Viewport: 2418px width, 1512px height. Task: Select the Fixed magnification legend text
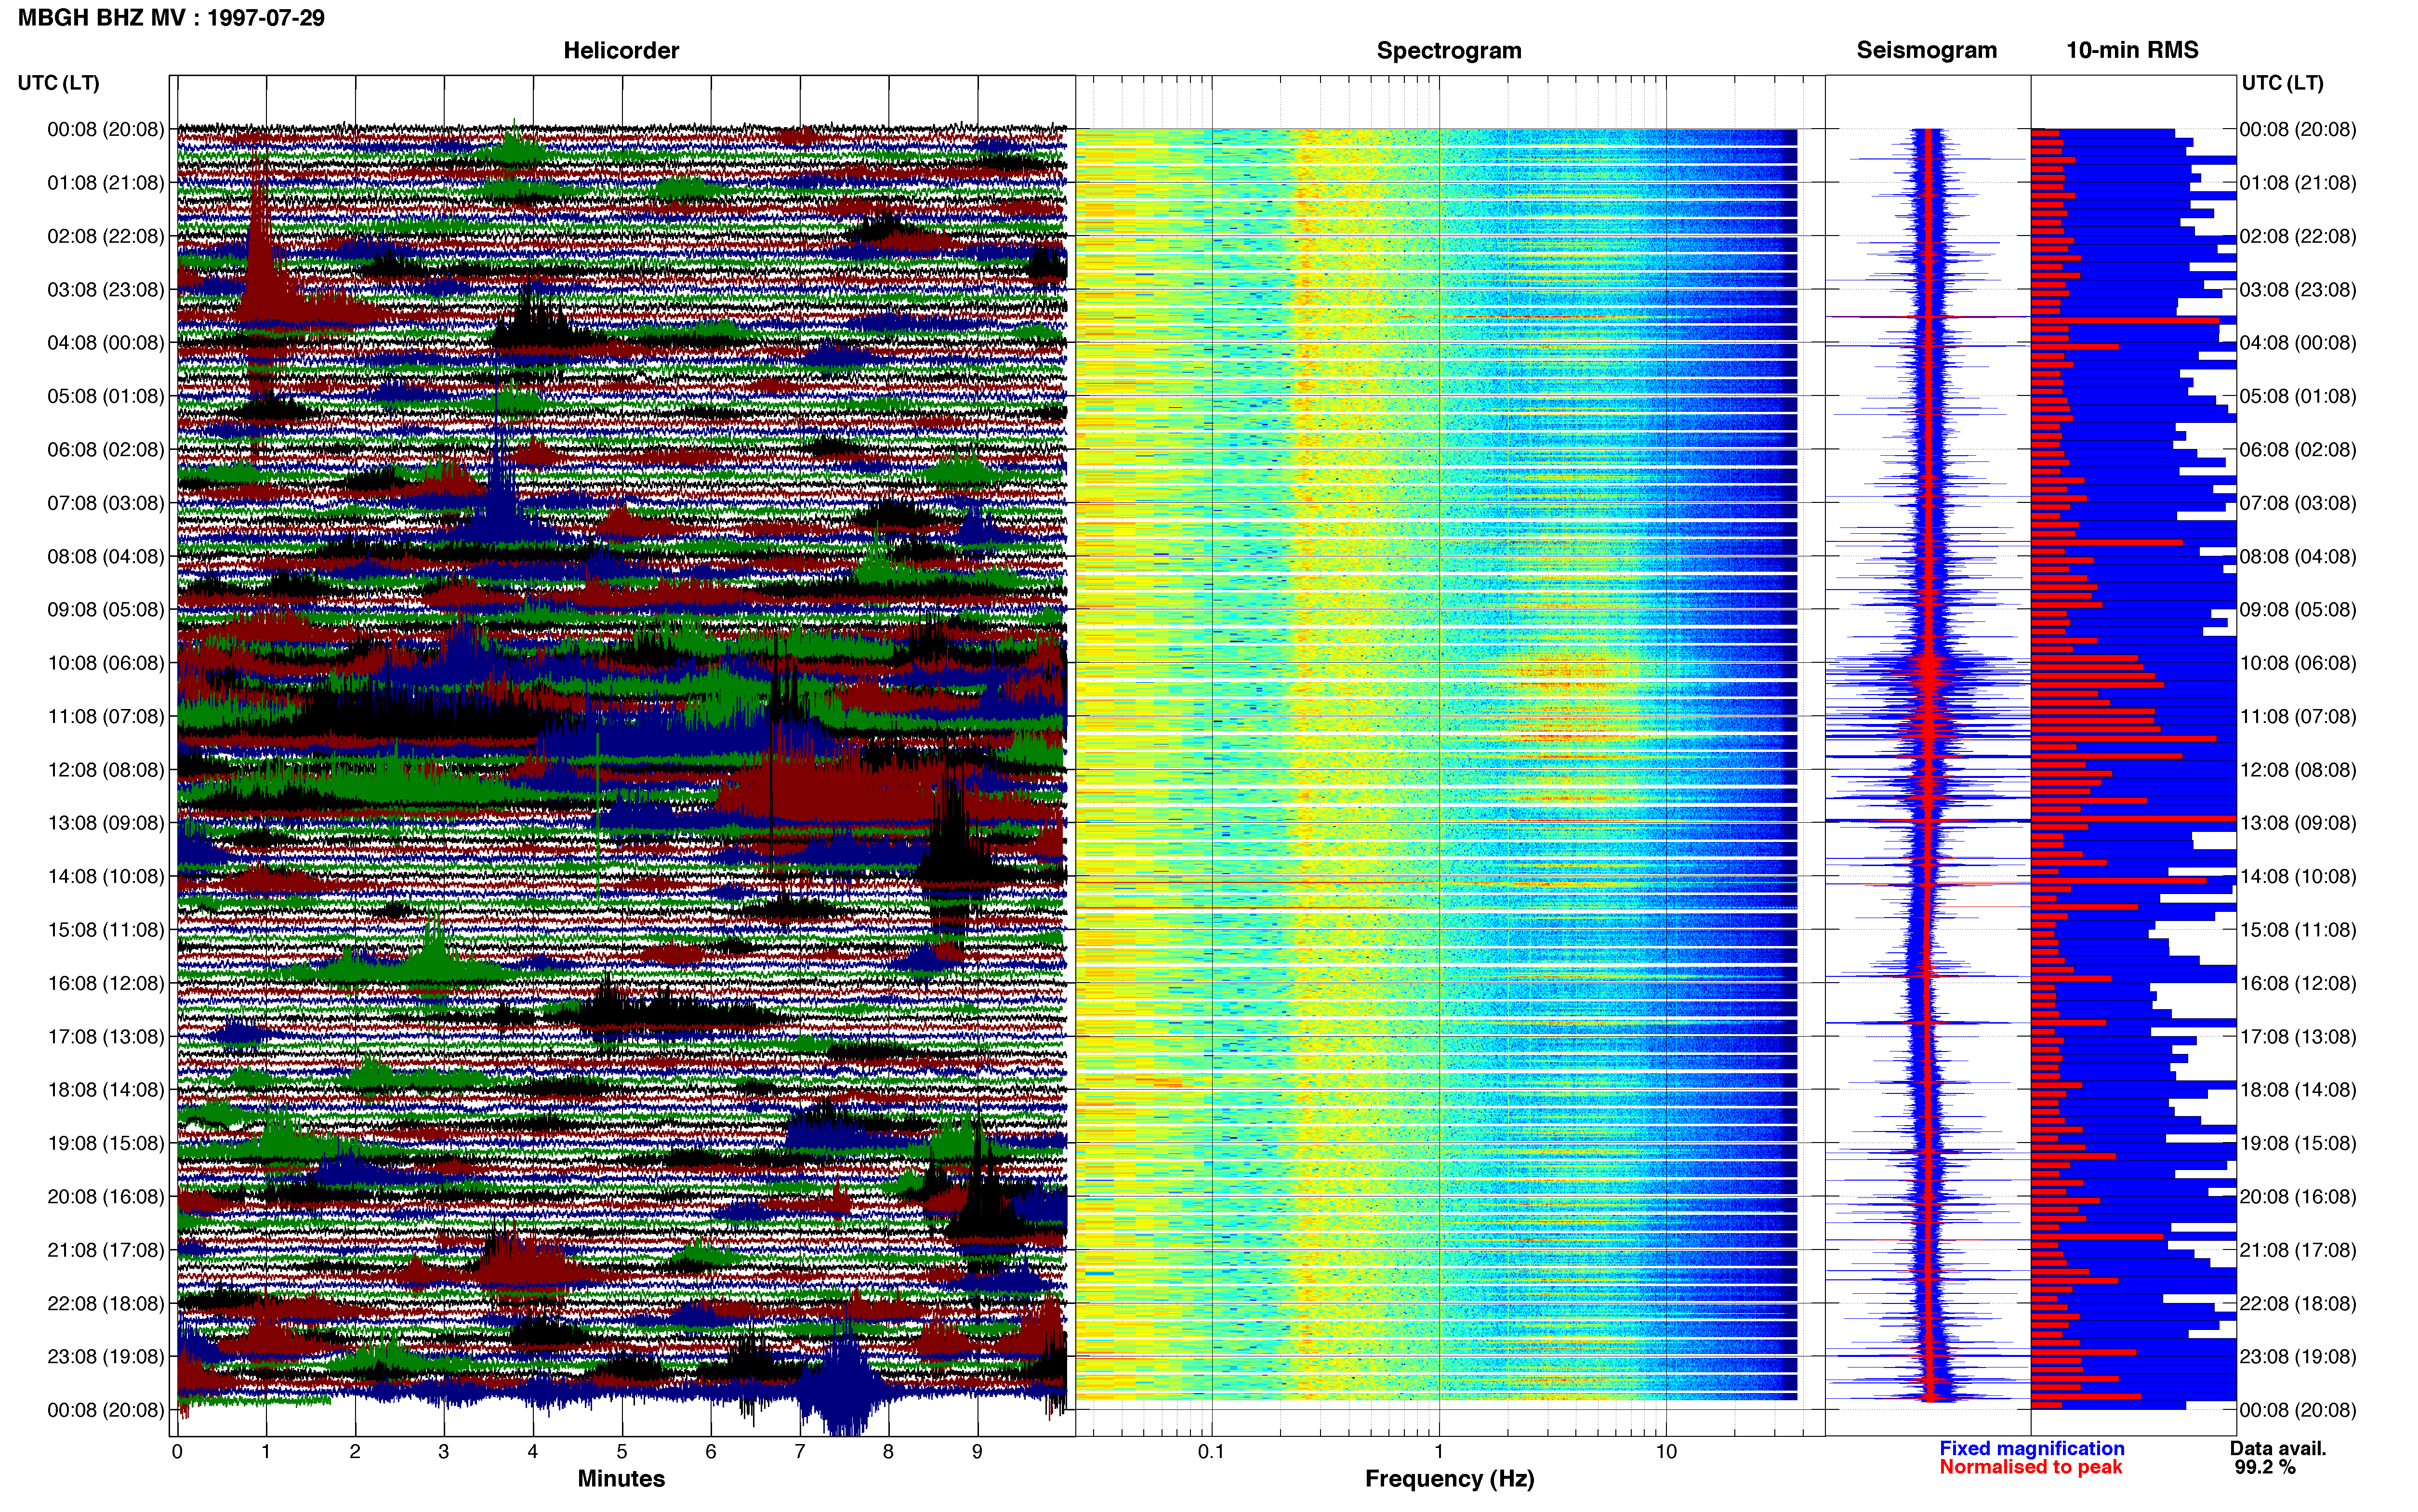2032,1448
